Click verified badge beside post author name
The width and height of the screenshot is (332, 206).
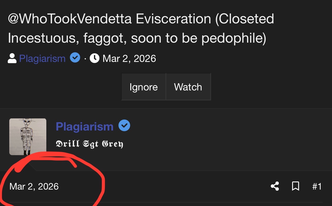tap(124, 126)
